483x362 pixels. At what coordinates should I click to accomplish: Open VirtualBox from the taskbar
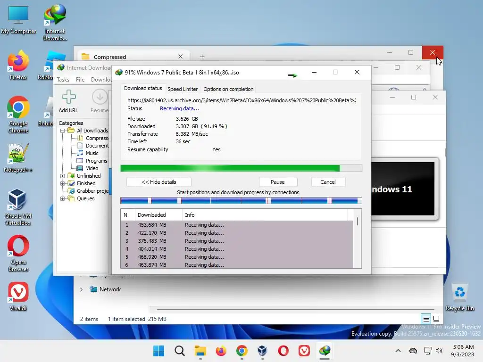coord(262,351)
